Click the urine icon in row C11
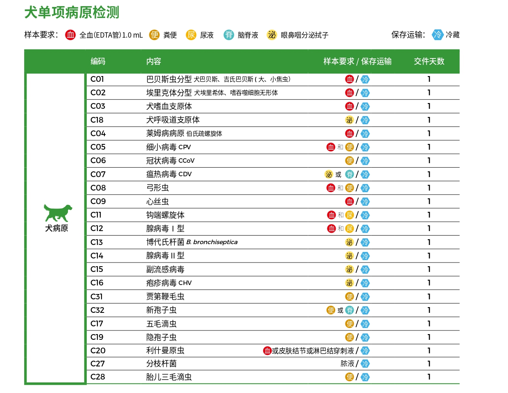This screenshot has width=508, height=393. tap(350, 215)
